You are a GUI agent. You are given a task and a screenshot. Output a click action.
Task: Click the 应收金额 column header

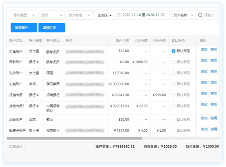[141, 41]
